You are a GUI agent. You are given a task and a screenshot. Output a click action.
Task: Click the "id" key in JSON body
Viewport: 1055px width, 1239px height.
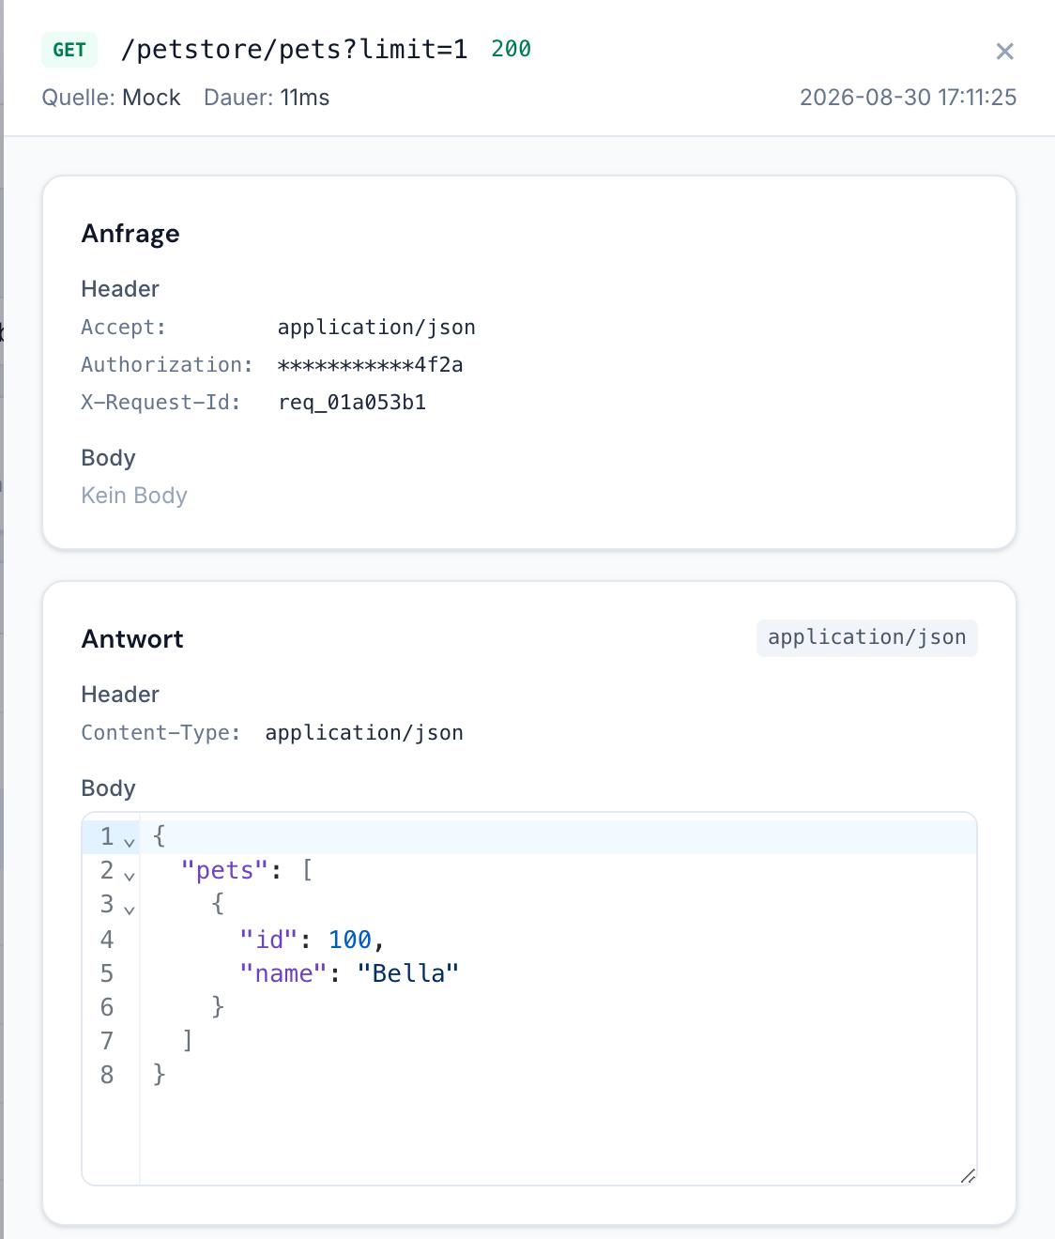coord(268,940)
